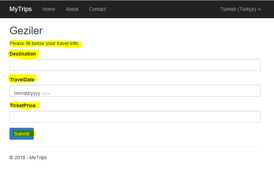Navigate to the Contact page

point(97,9)
